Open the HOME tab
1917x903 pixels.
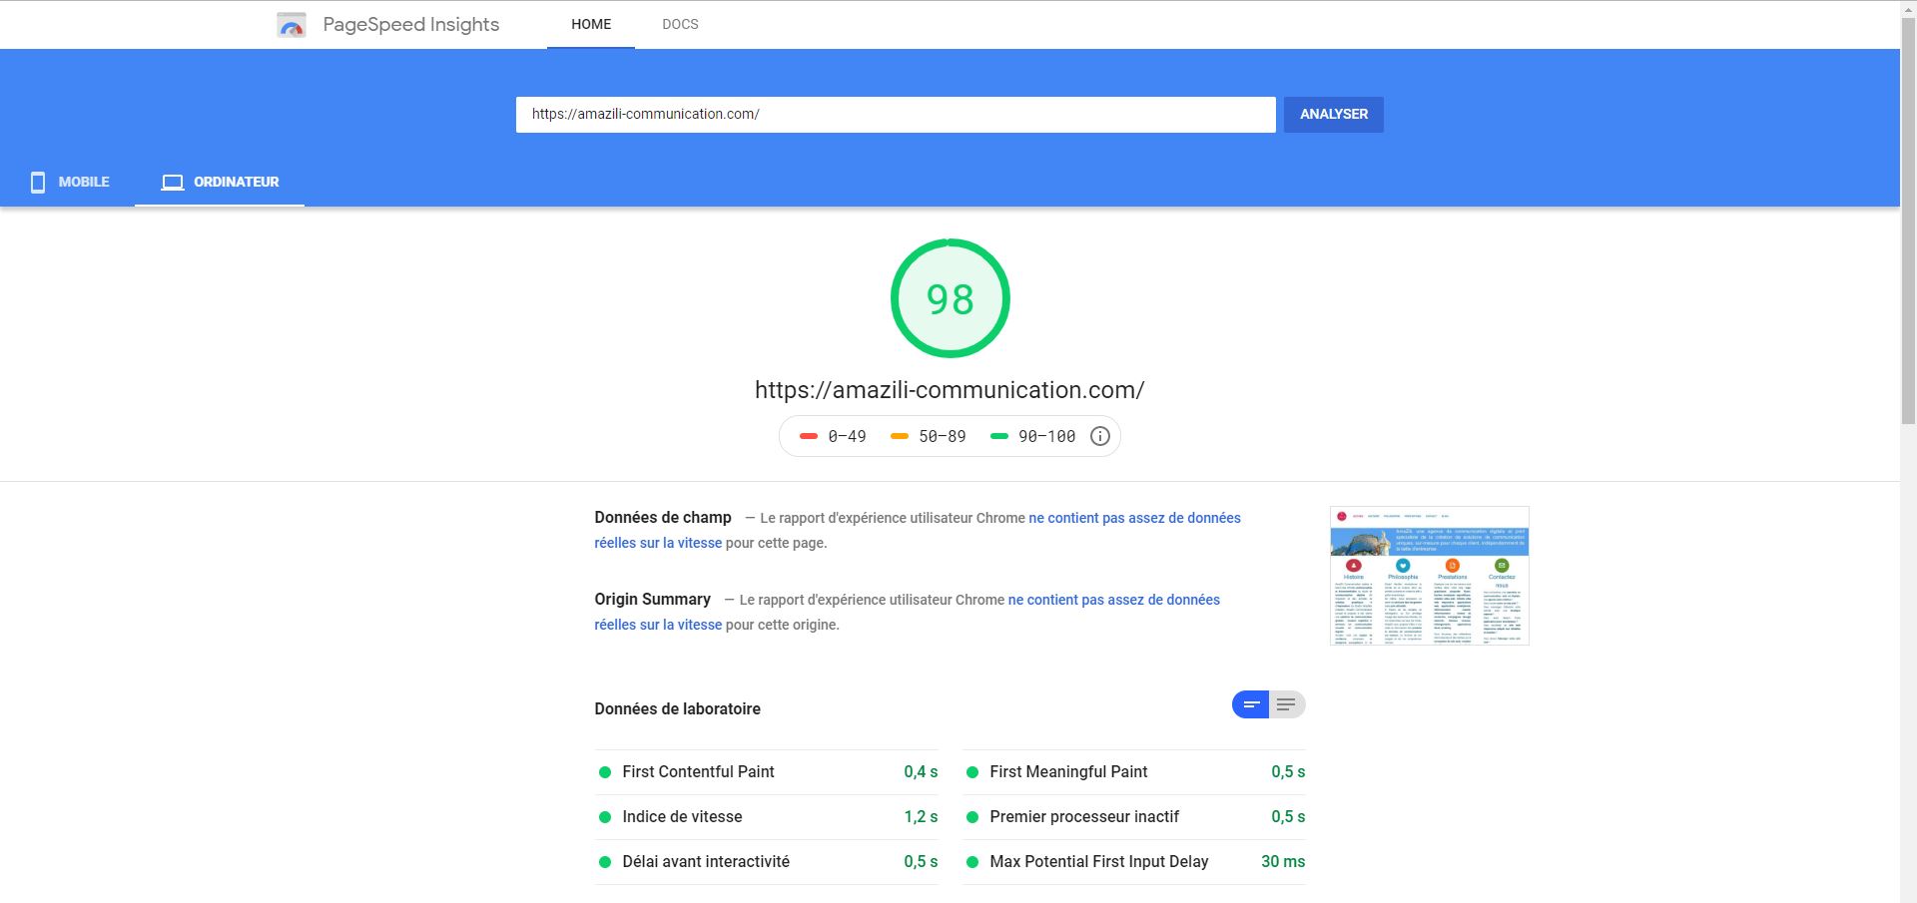[x=591, y=24]
